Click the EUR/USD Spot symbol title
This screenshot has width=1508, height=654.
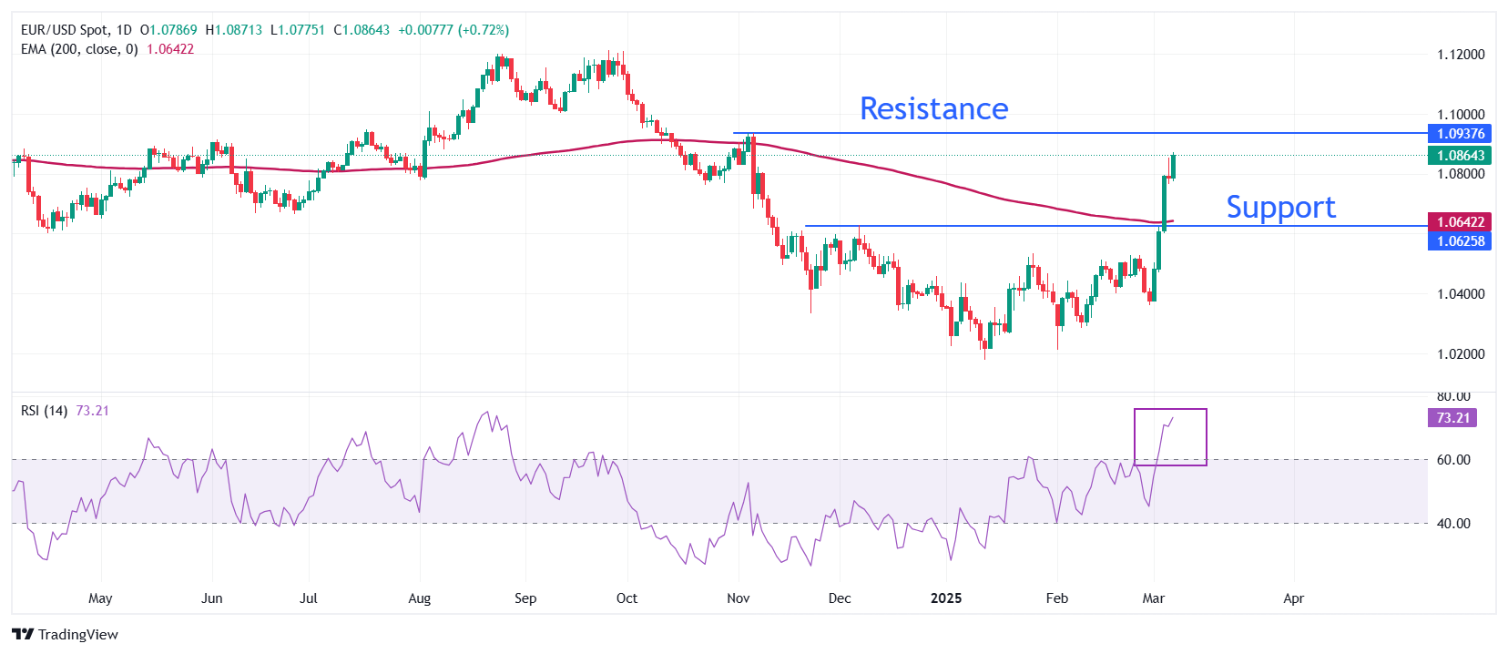(64, 30)
